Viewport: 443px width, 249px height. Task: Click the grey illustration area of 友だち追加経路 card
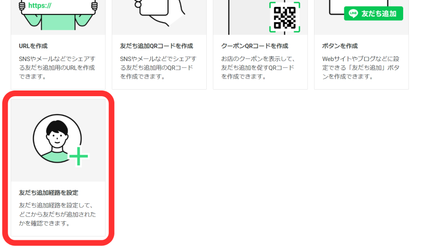point(58,140)
